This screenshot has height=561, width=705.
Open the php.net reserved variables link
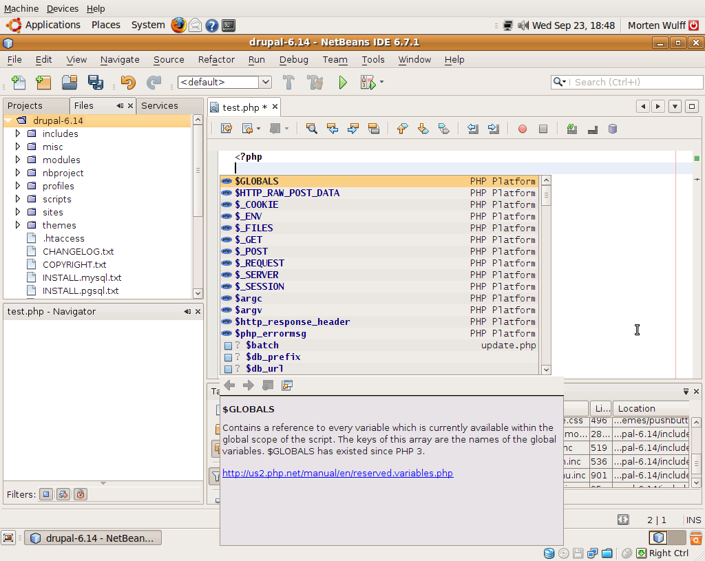(x=337, y=473)
